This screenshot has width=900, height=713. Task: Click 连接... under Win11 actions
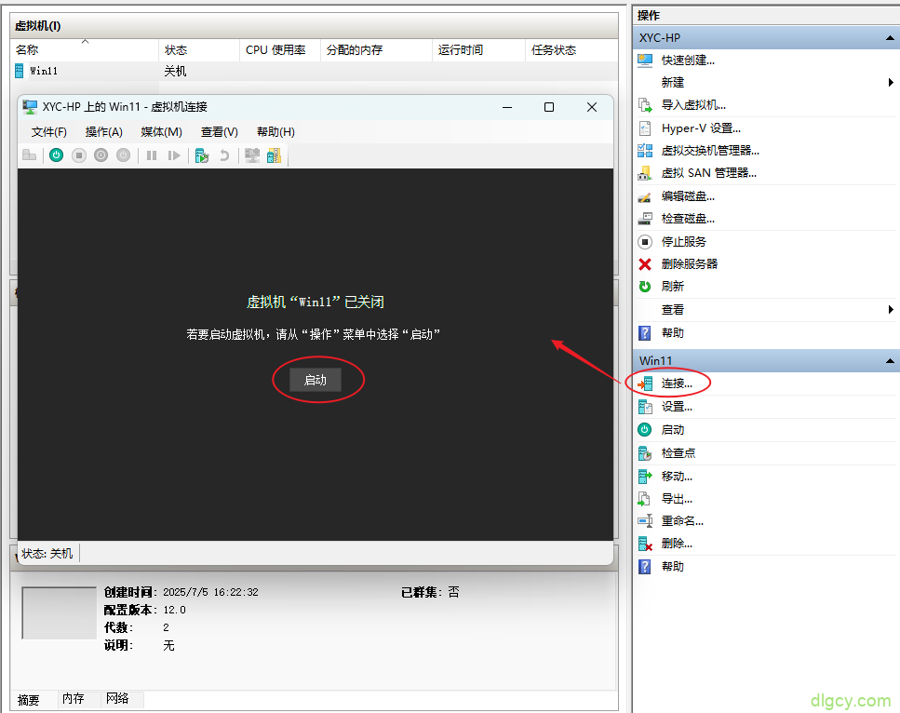(x=677, y=383)
